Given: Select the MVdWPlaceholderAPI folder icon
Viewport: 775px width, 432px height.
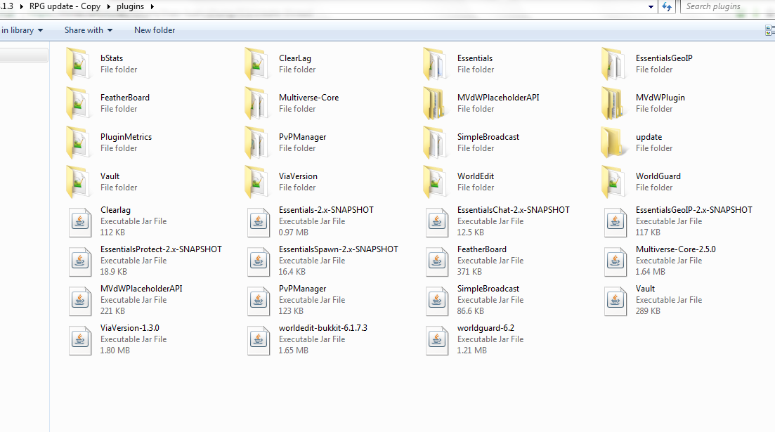Looking at the screenshot, I should (x=435, y=103).
